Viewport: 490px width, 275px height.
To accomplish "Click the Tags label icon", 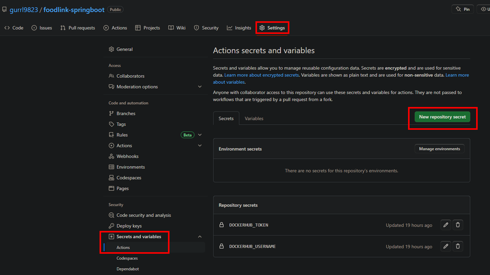I will 111,124.
